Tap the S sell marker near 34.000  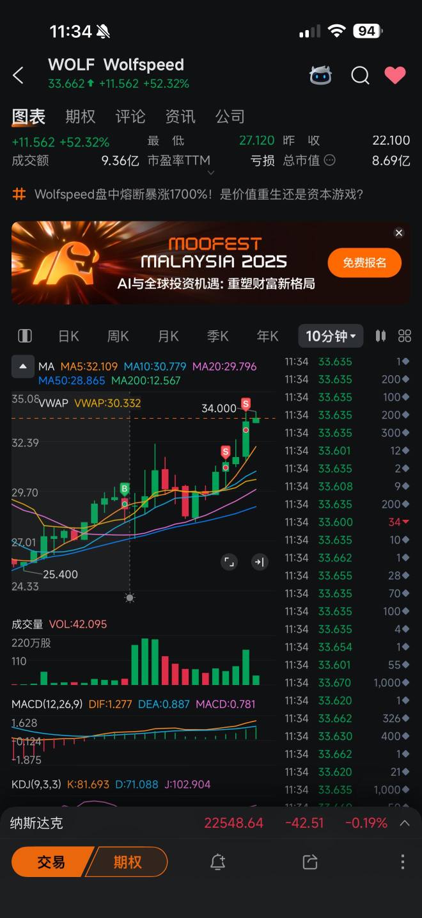click(246, 403)
